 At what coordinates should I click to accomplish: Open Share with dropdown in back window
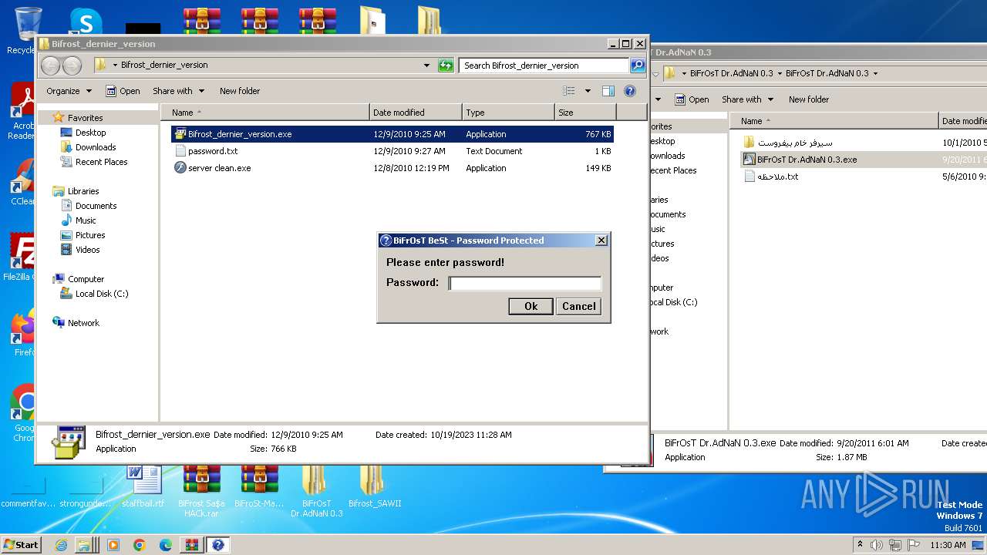[747, 99]
